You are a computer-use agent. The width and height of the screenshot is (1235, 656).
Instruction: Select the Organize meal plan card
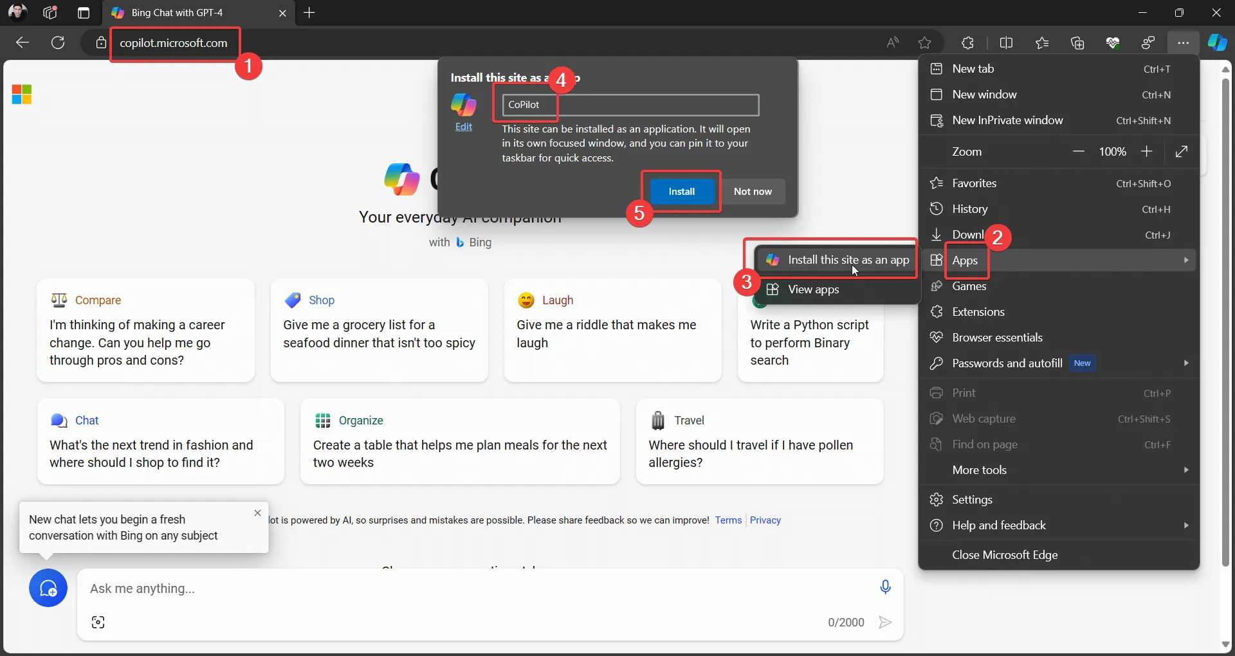(460, 441)
